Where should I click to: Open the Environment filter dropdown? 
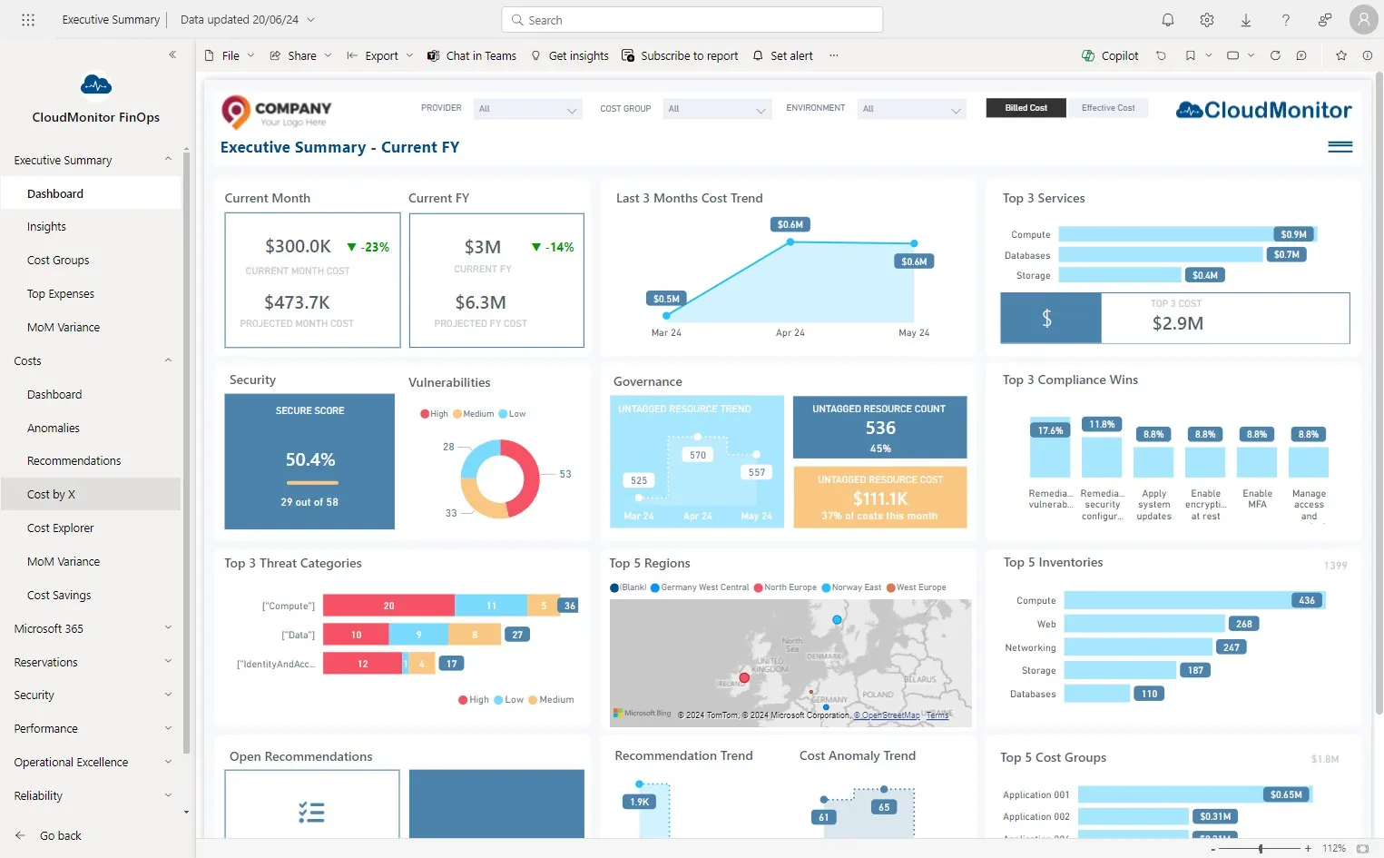(912, 109)
